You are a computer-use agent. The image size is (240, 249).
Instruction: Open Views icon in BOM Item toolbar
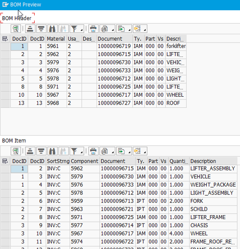105,151
